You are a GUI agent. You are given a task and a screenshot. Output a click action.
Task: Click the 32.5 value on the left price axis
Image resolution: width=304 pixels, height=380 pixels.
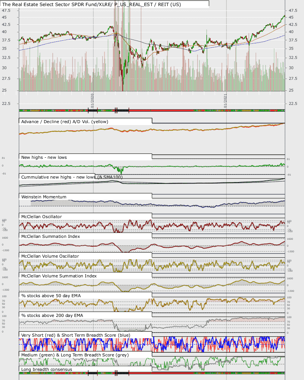point(6,57)
